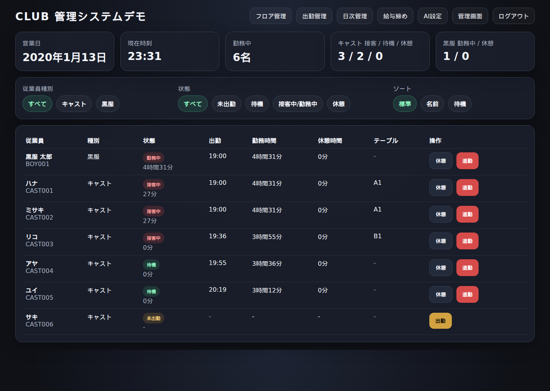
Task: Click the ログアウト button
Action: [514, 16]
